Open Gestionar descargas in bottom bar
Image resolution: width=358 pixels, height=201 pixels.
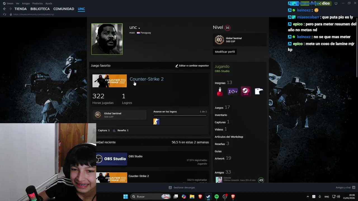(x=182, y=188)
